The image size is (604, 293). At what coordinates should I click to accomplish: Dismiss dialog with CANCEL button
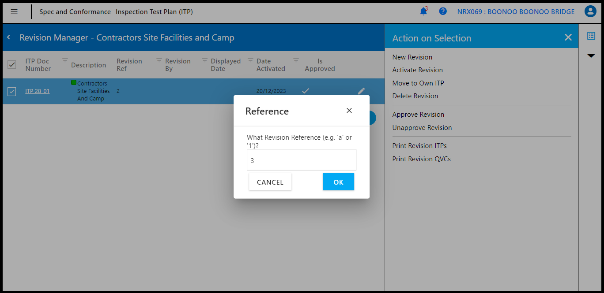270,182
